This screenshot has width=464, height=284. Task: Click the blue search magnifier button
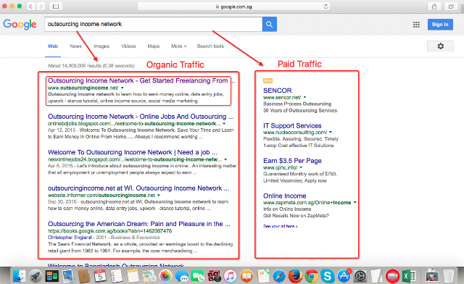click(x=269, y=24)
